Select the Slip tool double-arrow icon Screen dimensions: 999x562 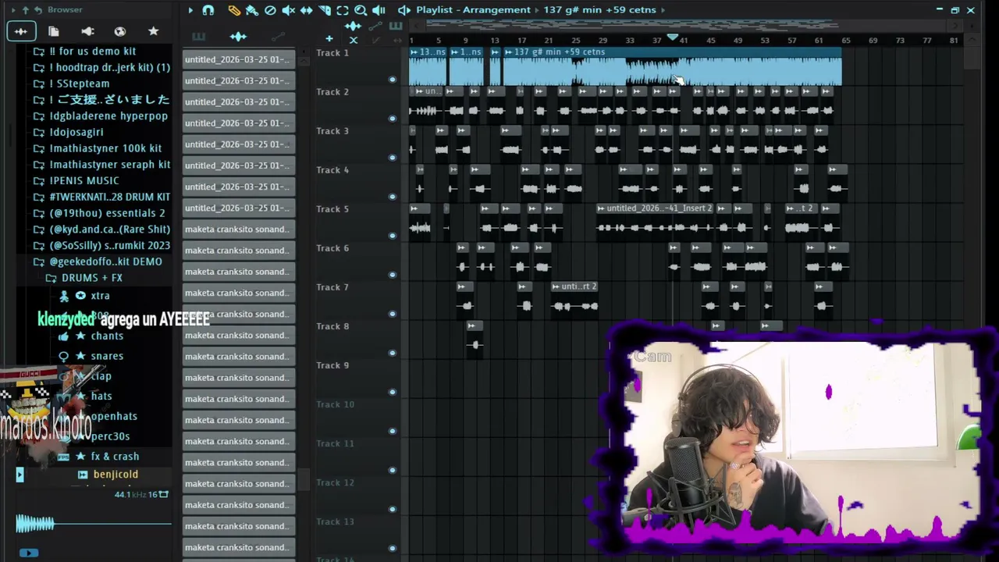307,10
